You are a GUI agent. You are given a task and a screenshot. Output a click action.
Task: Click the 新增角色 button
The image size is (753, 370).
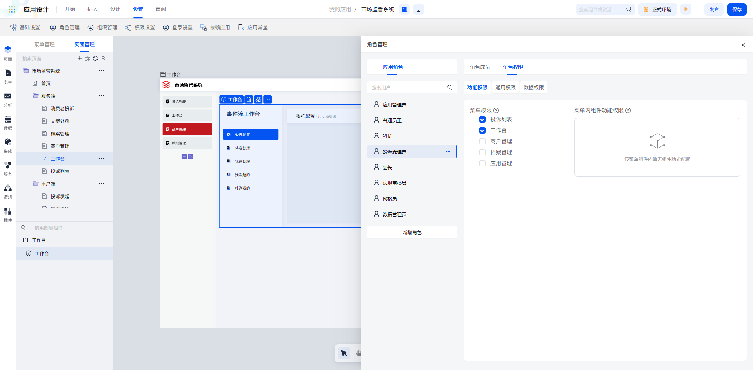tap(412, 232)
